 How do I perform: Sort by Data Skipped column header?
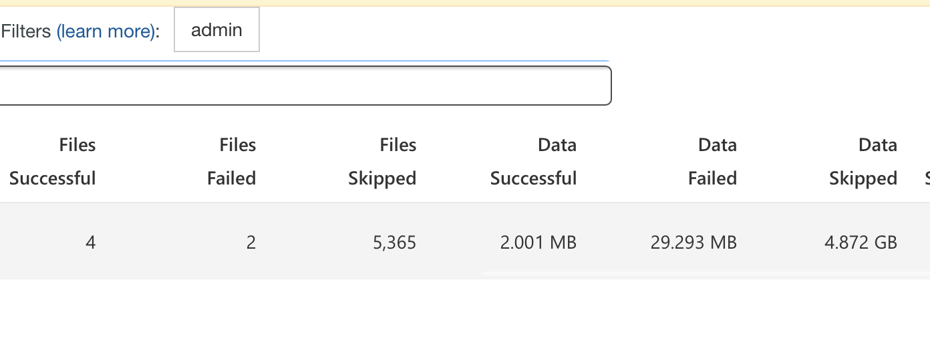863,162
